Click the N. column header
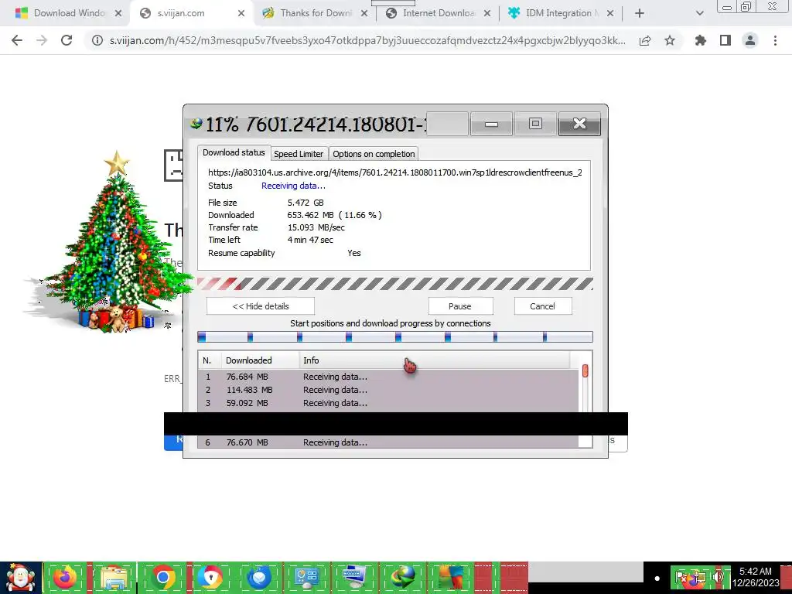 pyautogui.click(x=210, y=360)
